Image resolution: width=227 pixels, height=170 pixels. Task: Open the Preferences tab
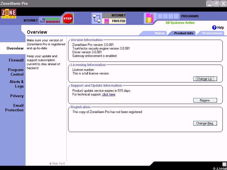coord(212,33)
